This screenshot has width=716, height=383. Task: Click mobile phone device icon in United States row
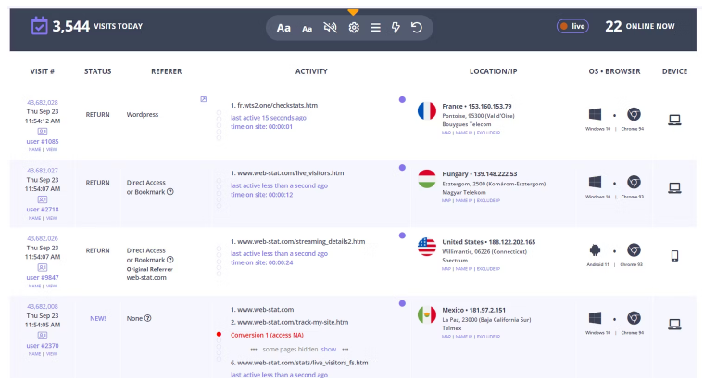click(x=674, y=256)
